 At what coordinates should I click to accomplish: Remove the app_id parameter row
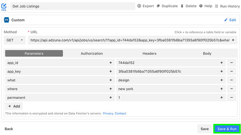(231, 63)
